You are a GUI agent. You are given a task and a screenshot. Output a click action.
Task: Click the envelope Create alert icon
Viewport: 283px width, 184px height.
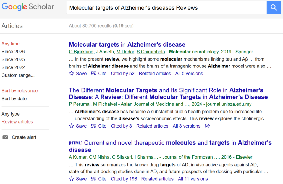point(5,137)
